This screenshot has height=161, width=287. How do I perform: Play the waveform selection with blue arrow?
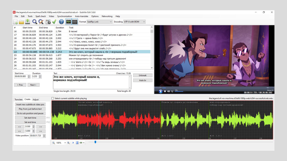pos(73,143)
